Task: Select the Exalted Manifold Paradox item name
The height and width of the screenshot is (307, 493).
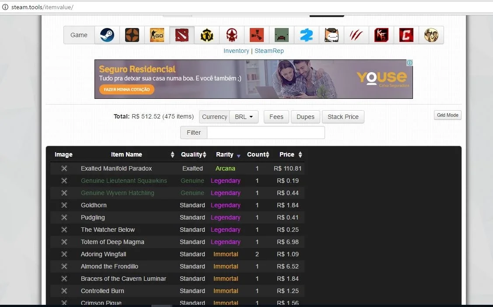Action: click(x=116, y=168)
